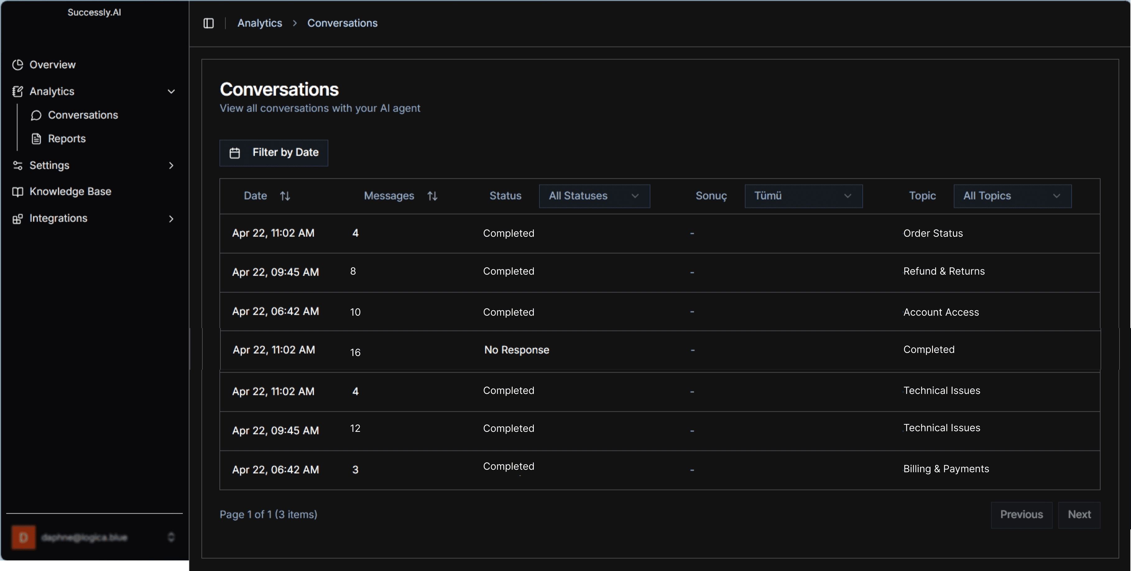Expand the Integrations submenu chevron
The width and height of the screenshot is (1131, 571).
[171, 219]
